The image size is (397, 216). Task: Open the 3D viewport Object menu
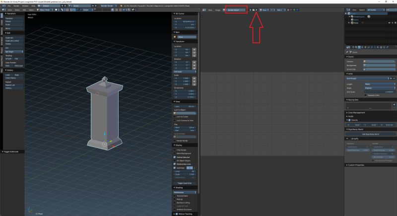(31, 10)
